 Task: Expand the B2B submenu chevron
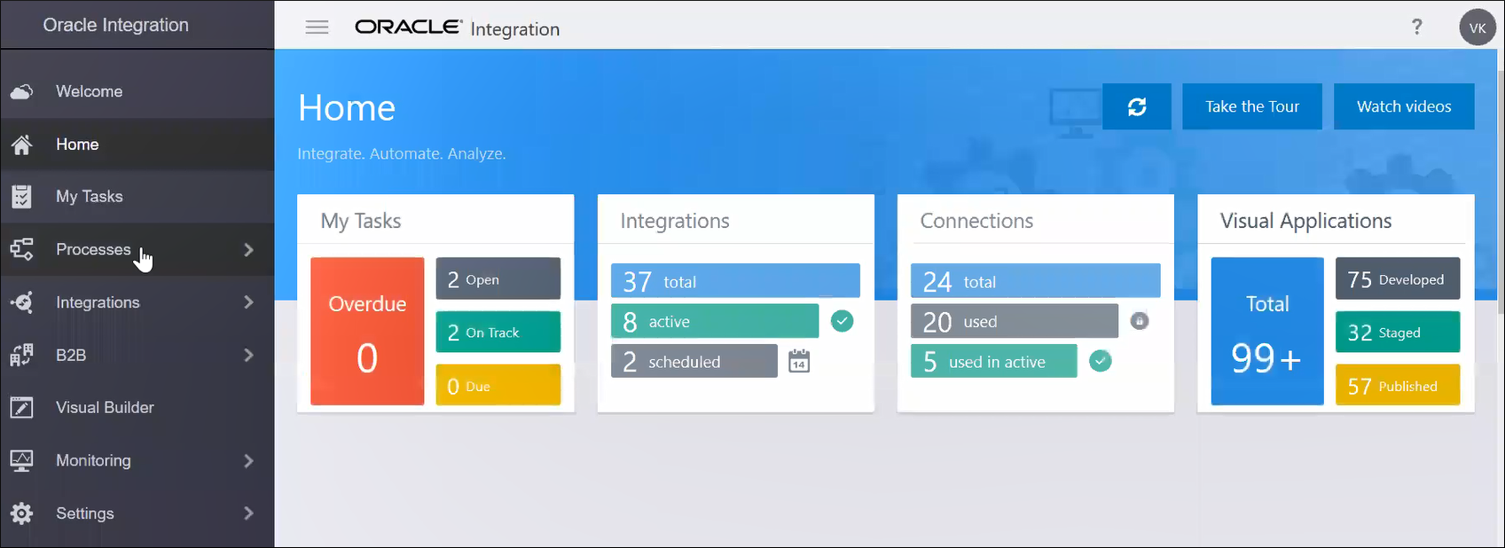click(x=248, y=356)
